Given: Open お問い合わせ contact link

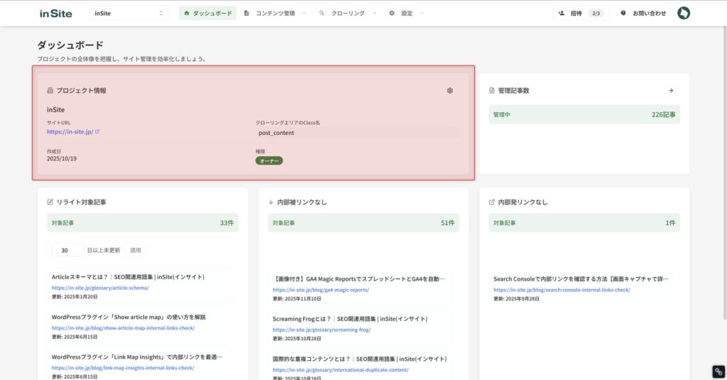Looking at the screenshot, I should point(643,13).
